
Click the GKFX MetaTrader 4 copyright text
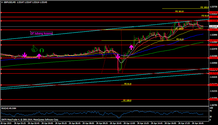point(30,119)
